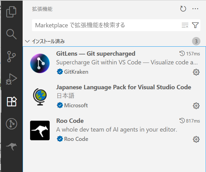Open the extension filter funnel menu

(x=195, y=25)
